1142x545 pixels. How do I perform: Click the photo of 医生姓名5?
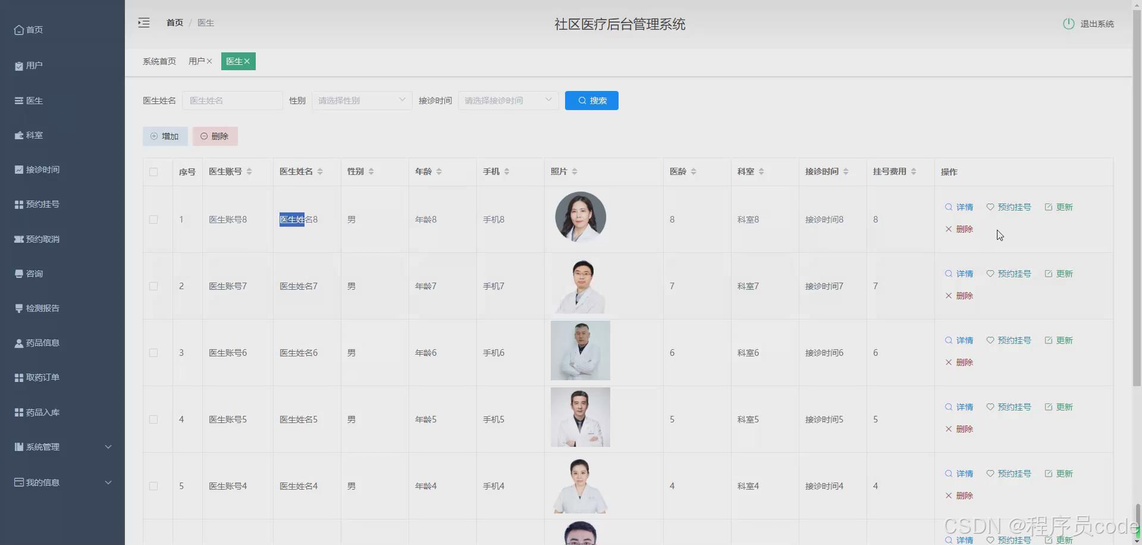pyautogui.click(x=581, y=417)
